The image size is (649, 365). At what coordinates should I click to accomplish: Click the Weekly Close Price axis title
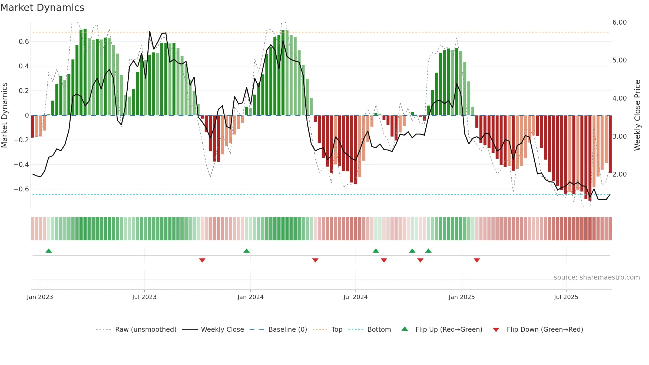point(638,115)
